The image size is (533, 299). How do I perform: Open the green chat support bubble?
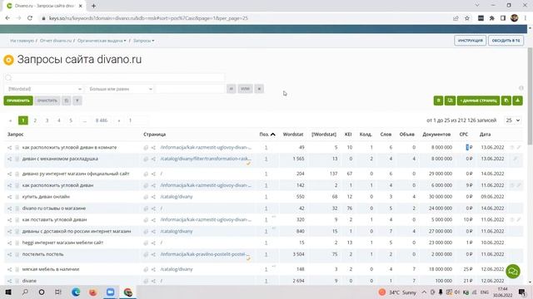[x=513, y=272]
